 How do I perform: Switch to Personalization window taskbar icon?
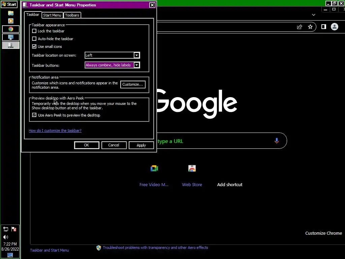[x=11, y=37]
